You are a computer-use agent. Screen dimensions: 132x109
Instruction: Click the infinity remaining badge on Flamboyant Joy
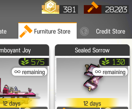(x=29, y=72)
